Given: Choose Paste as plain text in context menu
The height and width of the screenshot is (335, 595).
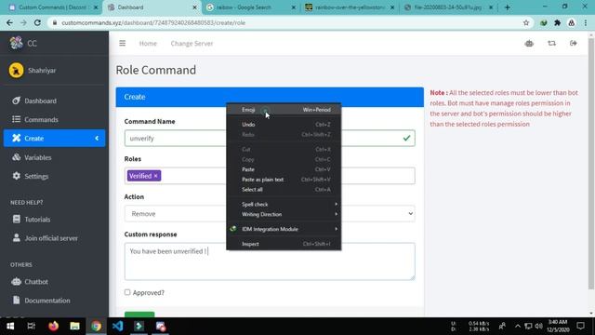Looking at the screenshot, I should pyautogui.click(x=284, y=180).
